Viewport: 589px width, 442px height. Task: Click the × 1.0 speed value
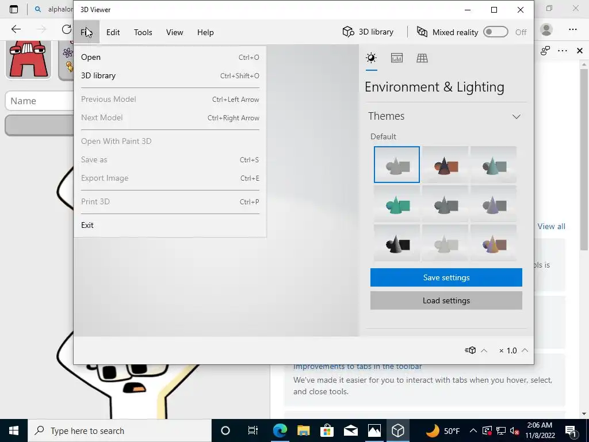[x=508, y=350]
